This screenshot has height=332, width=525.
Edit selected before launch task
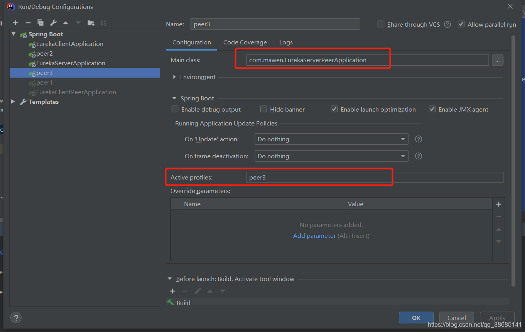coord(198,291)
